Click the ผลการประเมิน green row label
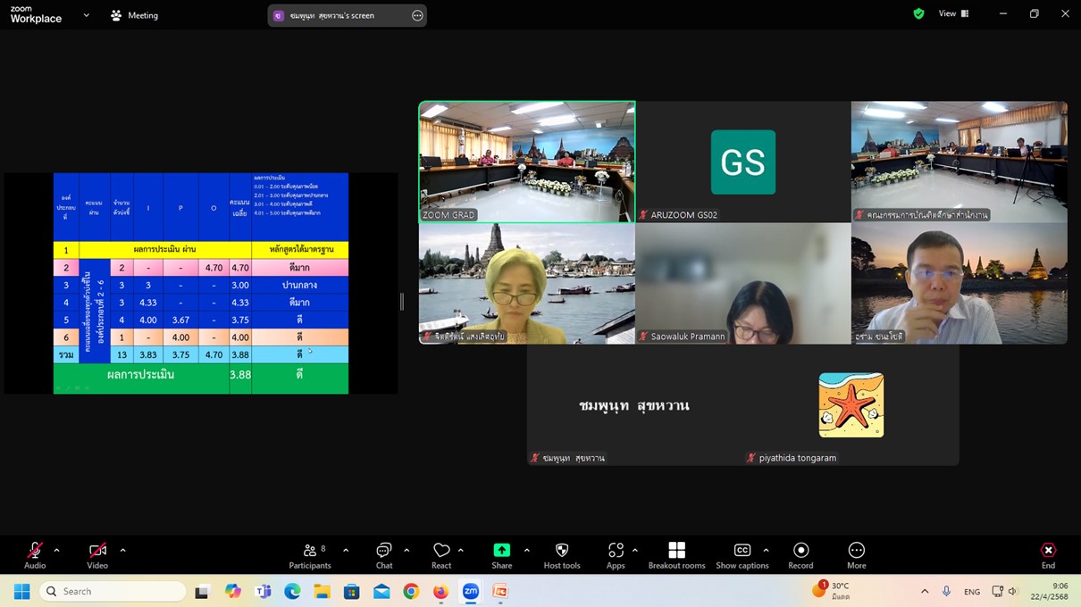 [140, 375]
